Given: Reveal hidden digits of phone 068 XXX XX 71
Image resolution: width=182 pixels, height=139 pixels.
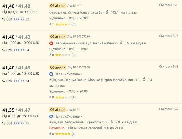Looking at the screenshot, I should [19, 123].
